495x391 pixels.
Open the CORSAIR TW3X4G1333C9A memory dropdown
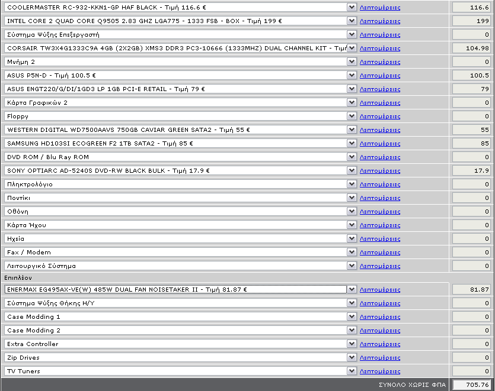[x=181, y=48]
